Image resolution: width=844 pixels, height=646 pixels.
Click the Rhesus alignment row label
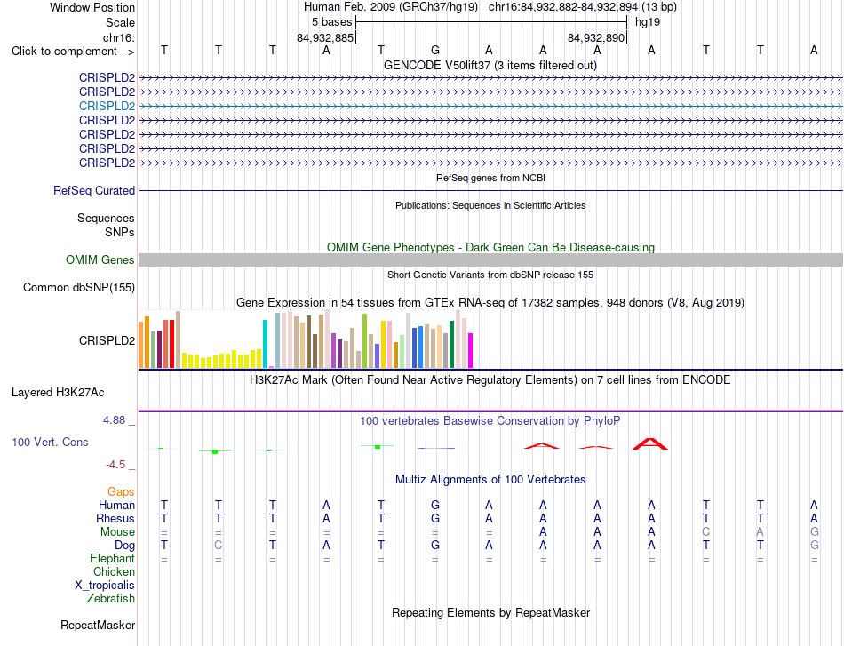coord(115,518)
